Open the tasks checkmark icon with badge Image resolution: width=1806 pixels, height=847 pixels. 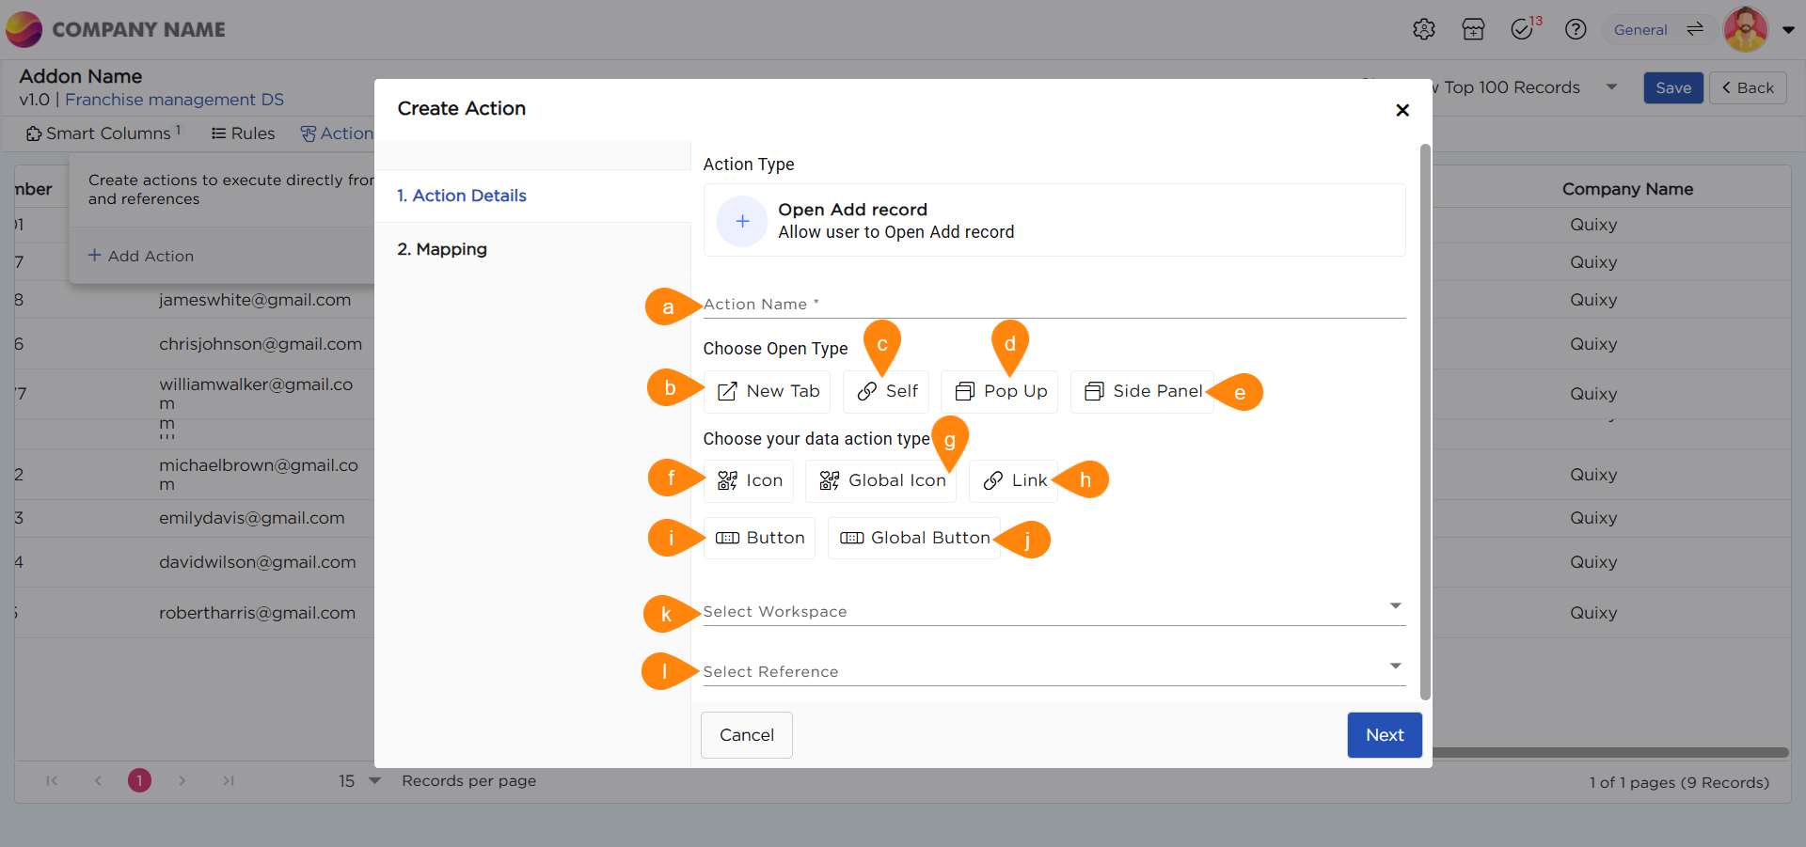pyautogui.click(x=1523, y=29)
